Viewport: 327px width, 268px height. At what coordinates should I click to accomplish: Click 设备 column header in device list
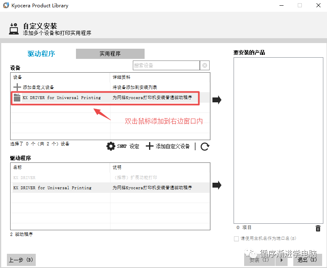click(x=60, y=77)
